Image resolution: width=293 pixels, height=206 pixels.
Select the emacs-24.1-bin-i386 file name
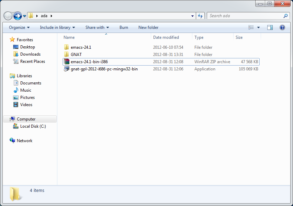[x=89, y=62]
